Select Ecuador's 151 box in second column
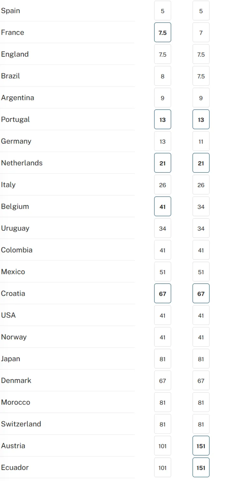Screen dimensions: 242x481 (x=201, y=467)
